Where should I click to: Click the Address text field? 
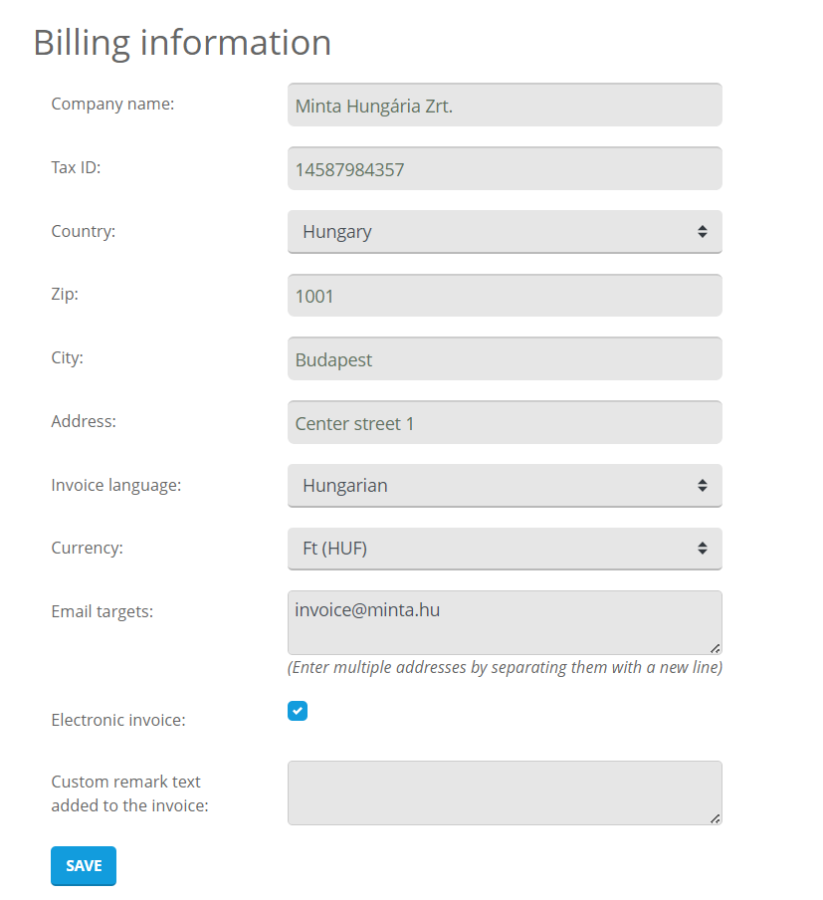click(x=504, y=423)
